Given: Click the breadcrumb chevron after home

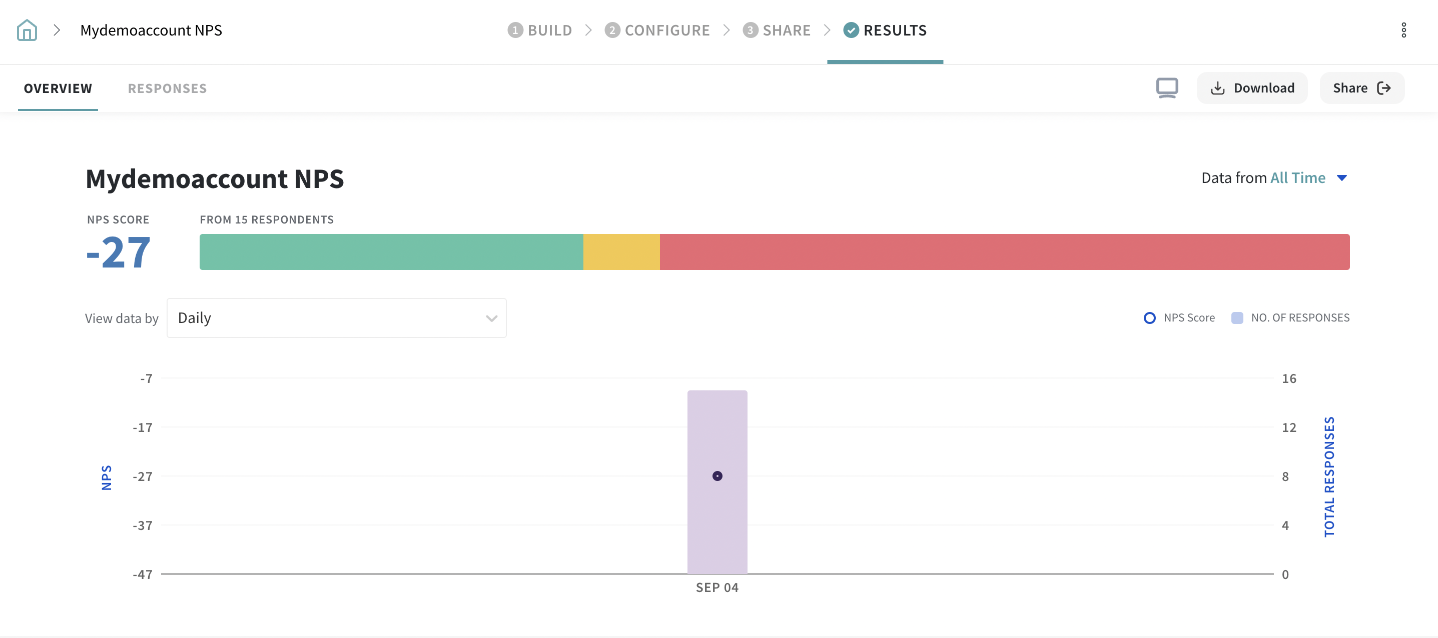Looking at the screenshot, I should [57, 30].
